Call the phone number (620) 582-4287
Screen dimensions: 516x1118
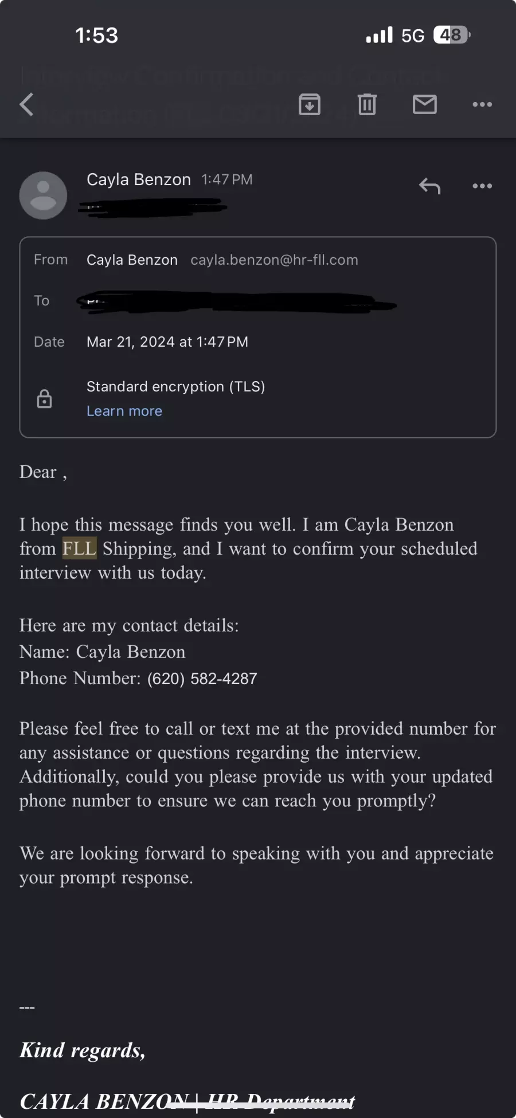pos(202,678)
